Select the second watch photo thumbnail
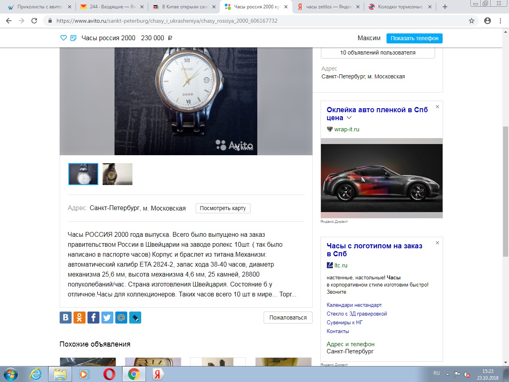The height and width of the screenshot is (382, 509). [x=117, y=174]
